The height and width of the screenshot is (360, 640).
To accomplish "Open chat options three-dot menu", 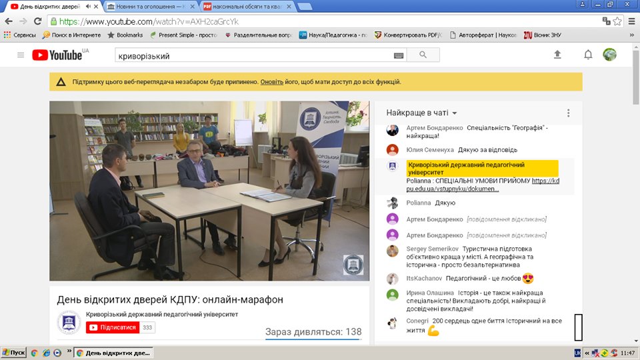I will click(x=568, y=113).
